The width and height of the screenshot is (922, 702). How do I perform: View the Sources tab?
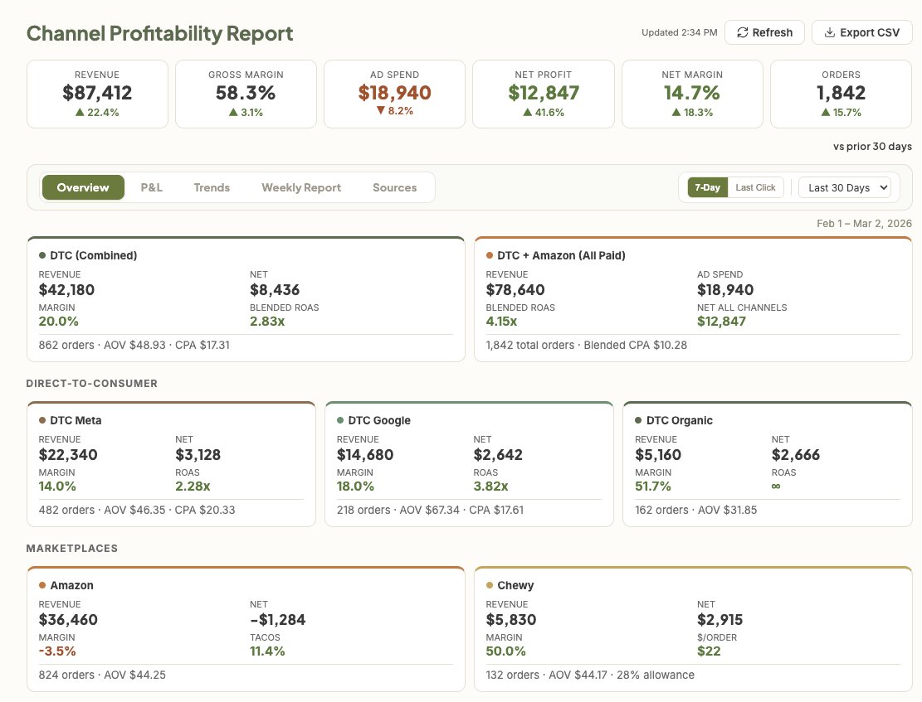pos(394,187)
